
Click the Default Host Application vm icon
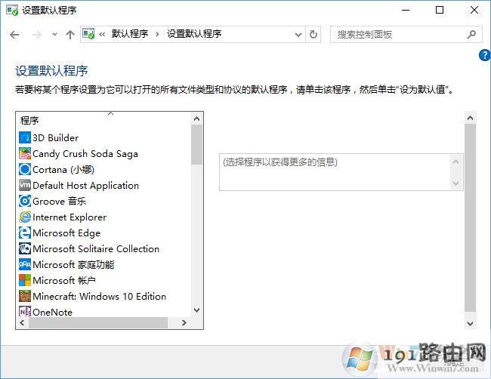(x=25, y=185)
